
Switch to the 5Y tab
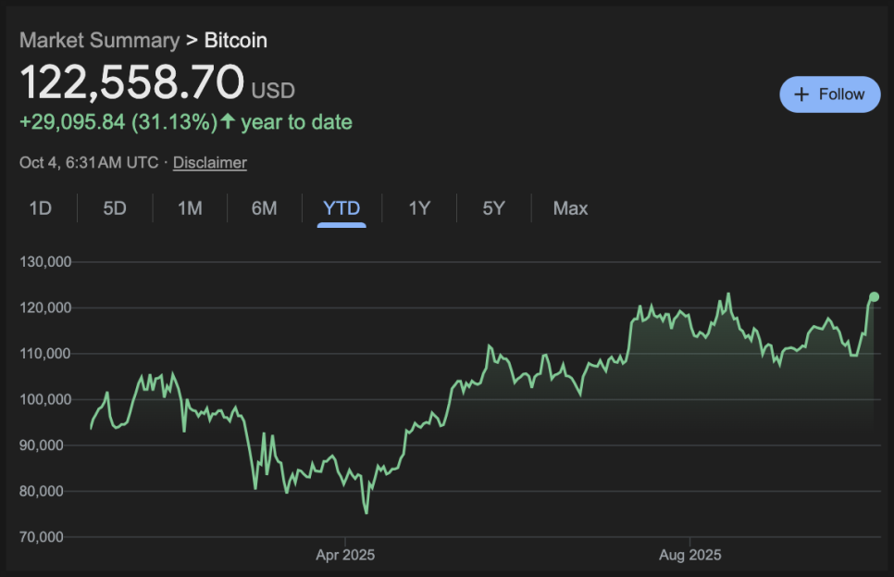493,208
